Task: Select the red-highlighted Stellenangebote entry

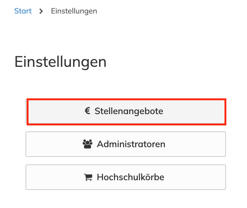Action: tap(126, 112)
